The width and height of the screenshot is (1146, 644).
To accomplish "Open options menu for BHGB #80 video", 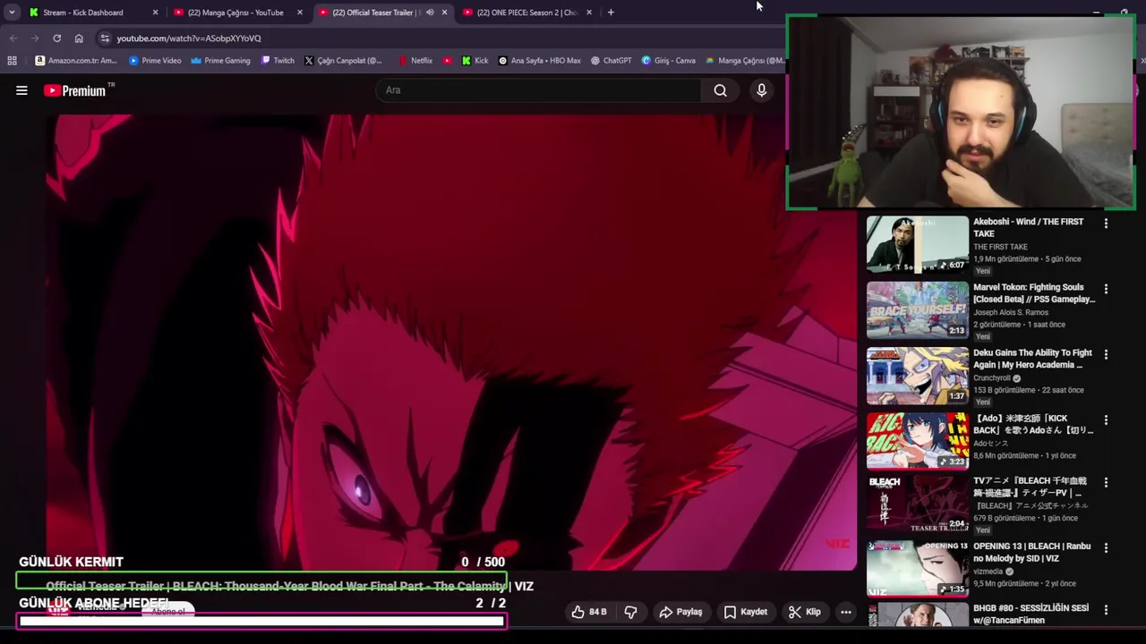I will coord(1106,610).
